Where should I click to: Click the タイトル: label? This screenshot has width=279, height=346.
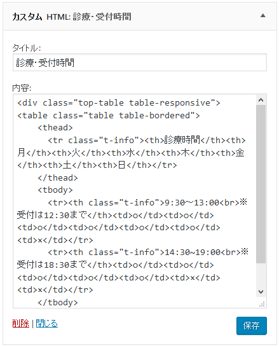point(27,48)
